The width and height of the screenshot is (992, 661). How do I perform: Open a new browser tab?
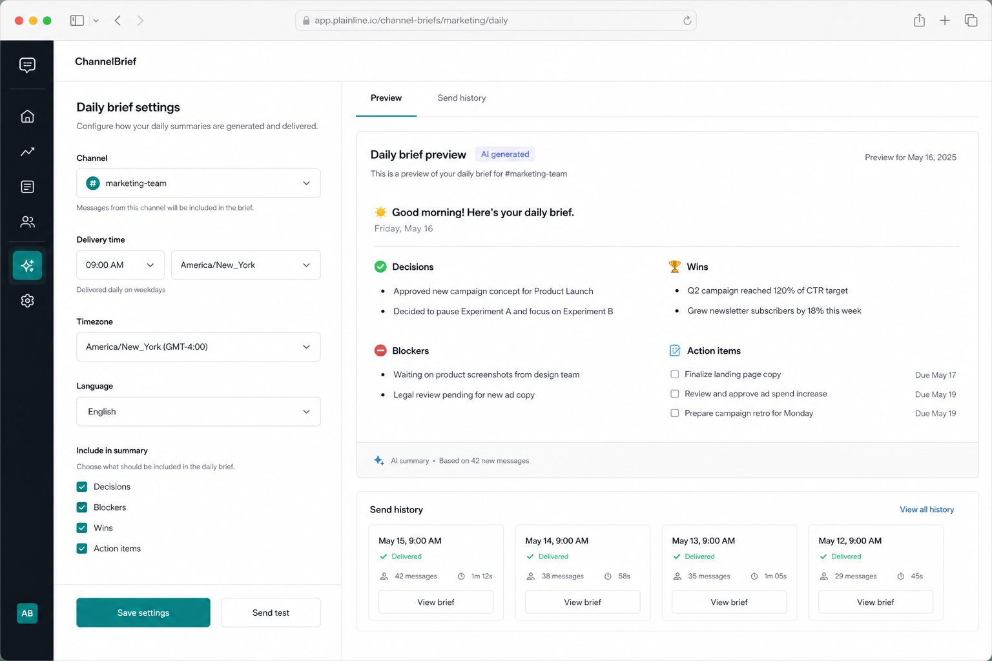945,21
